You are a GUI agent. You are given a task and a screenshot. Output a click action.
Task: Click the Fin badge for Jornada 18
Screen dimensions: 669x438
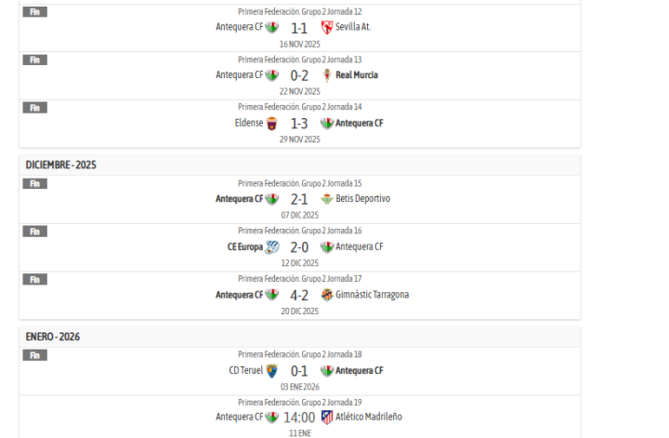click(34, 355)
